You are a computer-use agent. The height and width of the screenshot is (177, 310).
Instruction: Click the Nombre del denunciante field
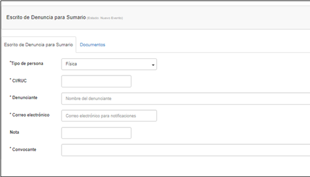[185, 99]
